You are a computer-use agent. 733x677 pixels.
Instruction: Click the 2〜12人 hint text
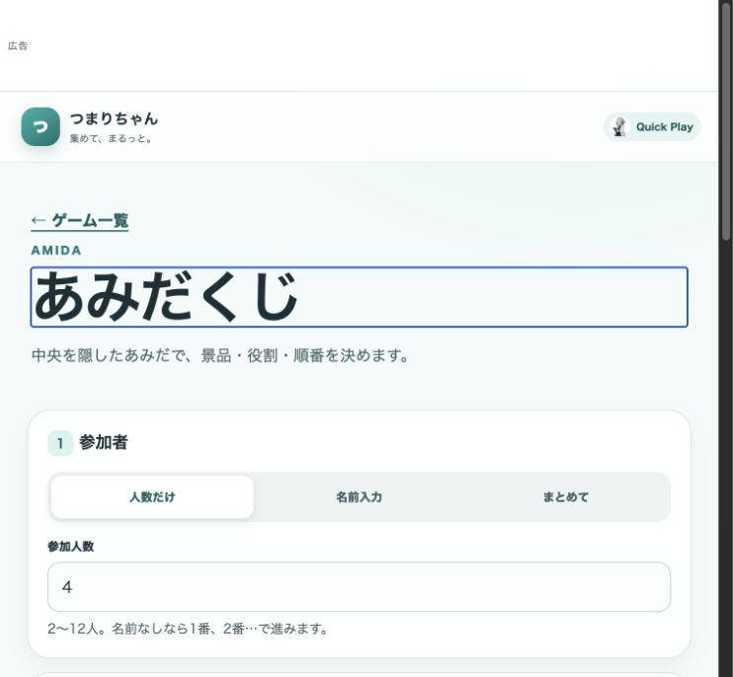coord(188,629)
